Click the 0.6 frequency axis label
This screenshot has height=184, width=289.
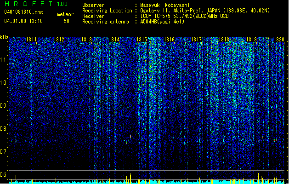(4, 175)
